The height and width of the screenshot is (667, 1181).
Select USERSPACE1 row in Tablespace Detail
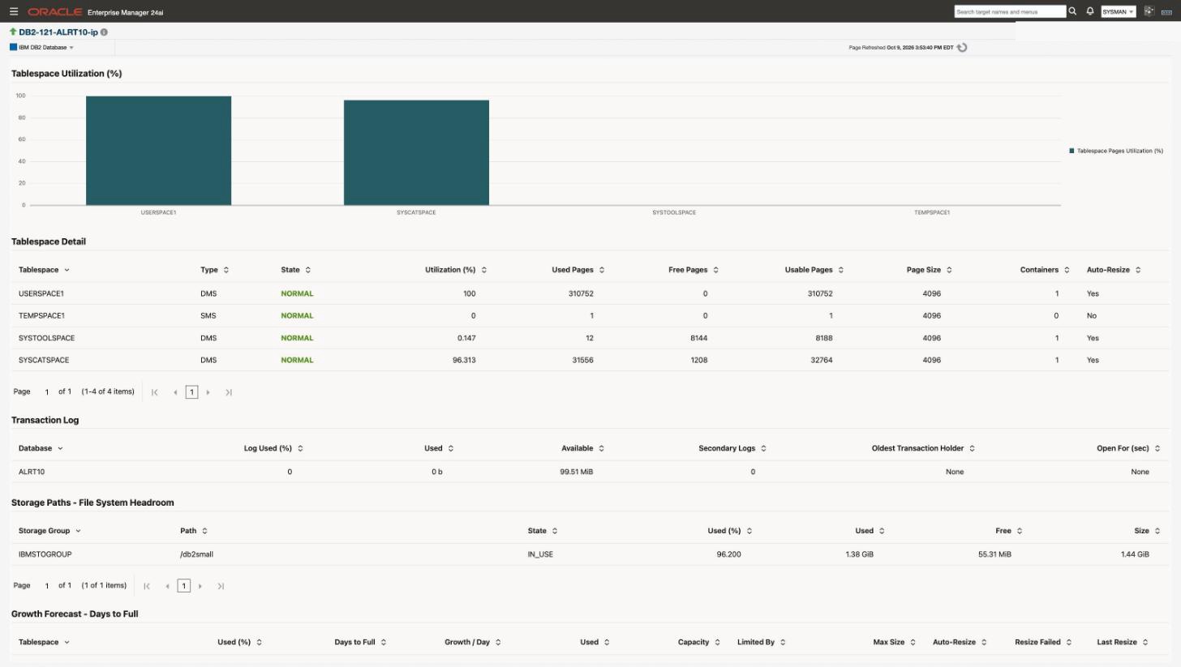590,293
